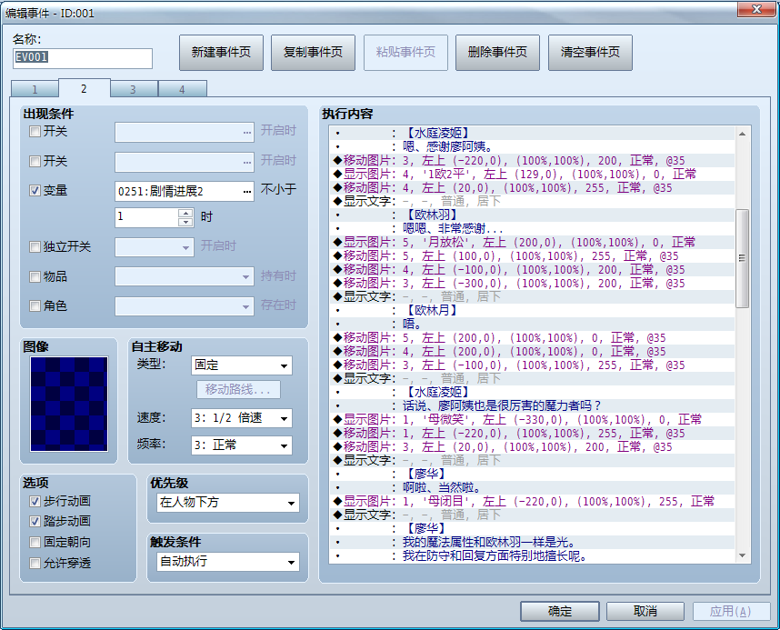Expand the 优先级 在人物下方 dropdown
The image size is (780, 630).
[228, 503]
